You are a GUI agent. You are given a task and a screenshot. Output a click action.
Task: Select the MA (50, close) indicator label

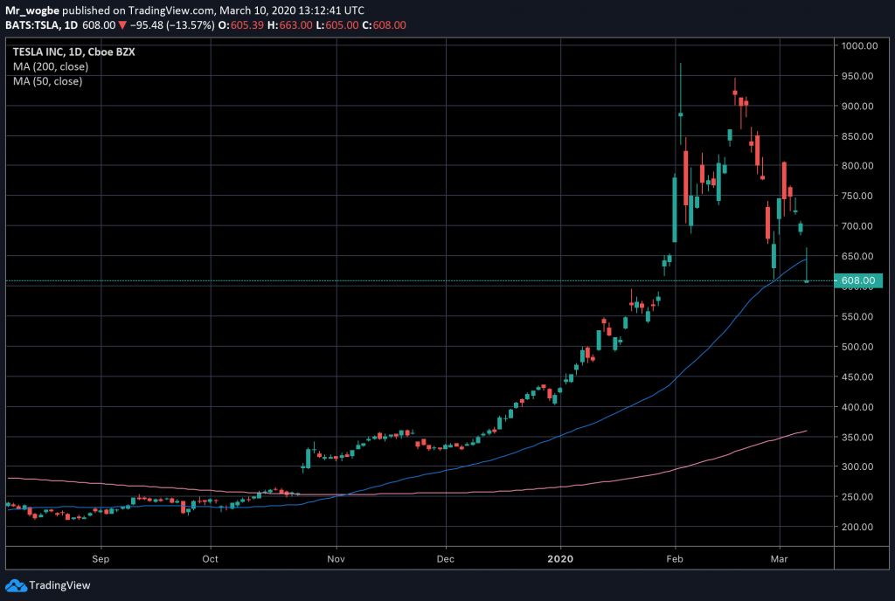pyautogui.click(x=45, y=81)
